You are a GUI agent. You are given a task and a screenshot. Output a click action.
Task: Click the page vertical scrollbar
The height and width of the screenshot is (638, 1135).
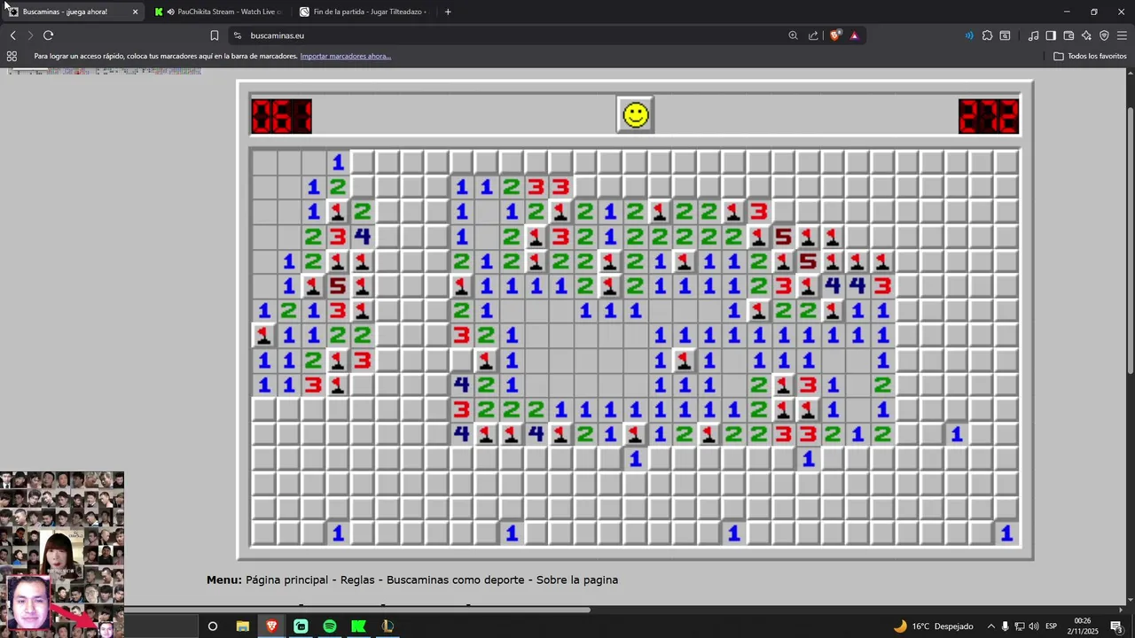(1130, 239)
